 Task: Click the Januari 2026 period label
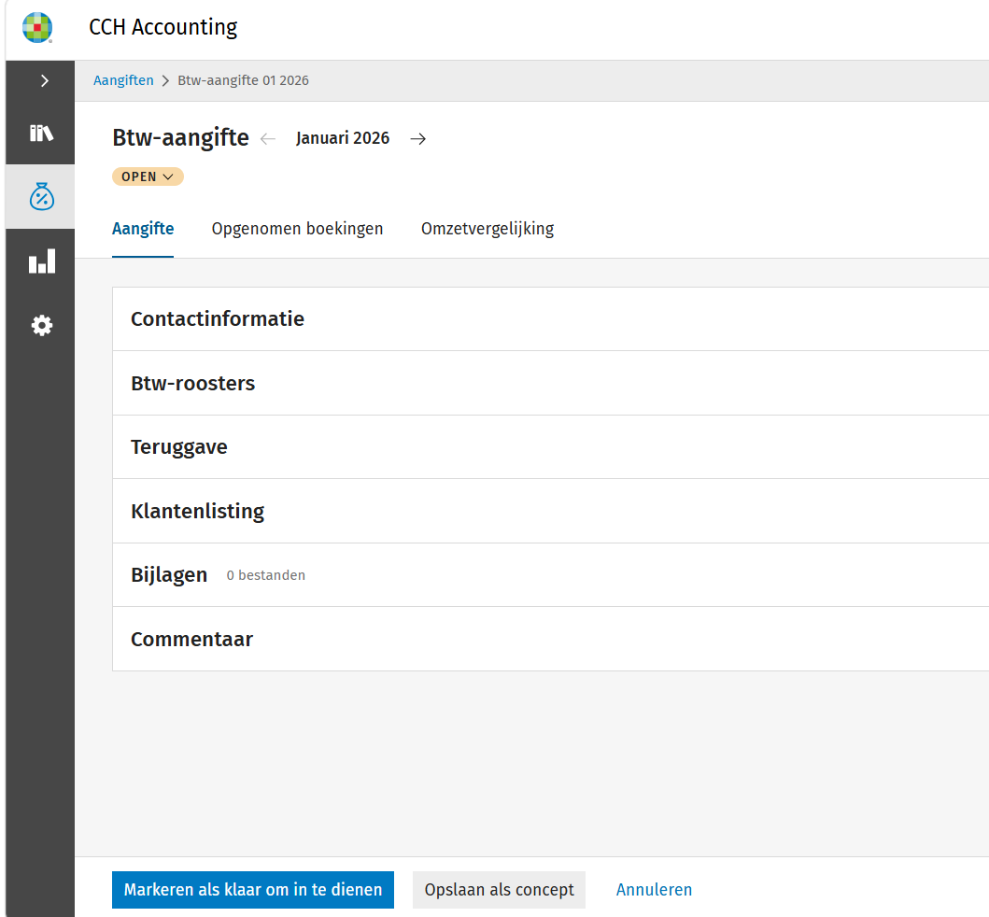[x=343, y=138]
